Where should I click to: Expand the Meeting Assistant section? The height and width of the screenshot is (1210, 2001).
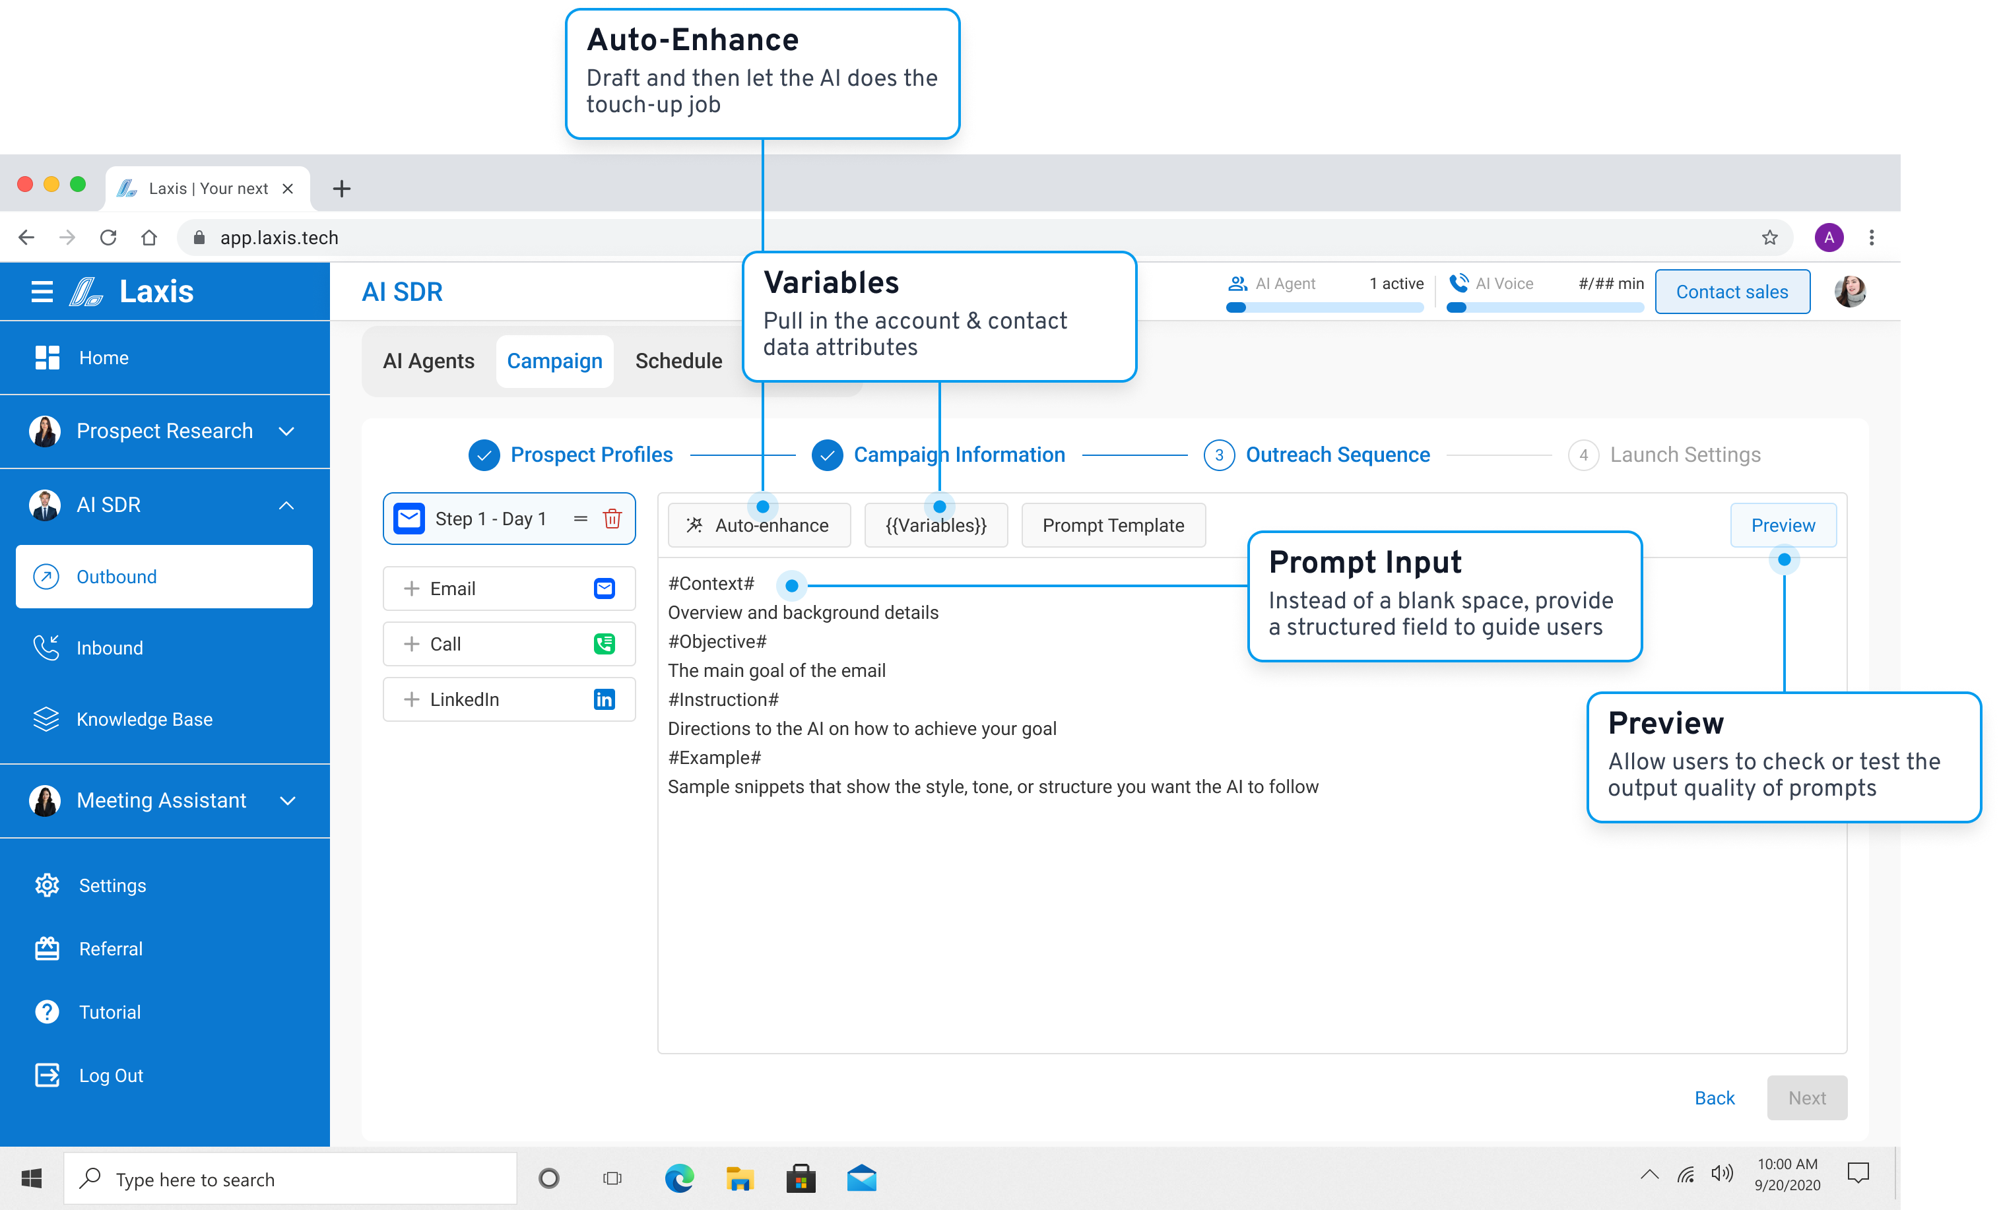[x=286, y=801]
